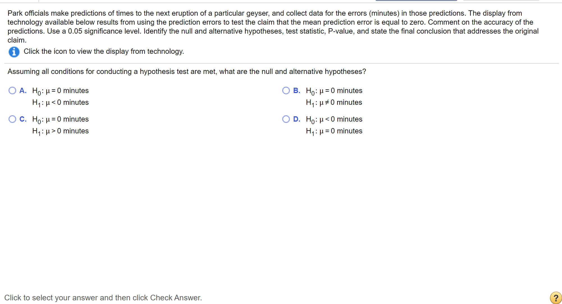Click the bold letter B. label

297,90
